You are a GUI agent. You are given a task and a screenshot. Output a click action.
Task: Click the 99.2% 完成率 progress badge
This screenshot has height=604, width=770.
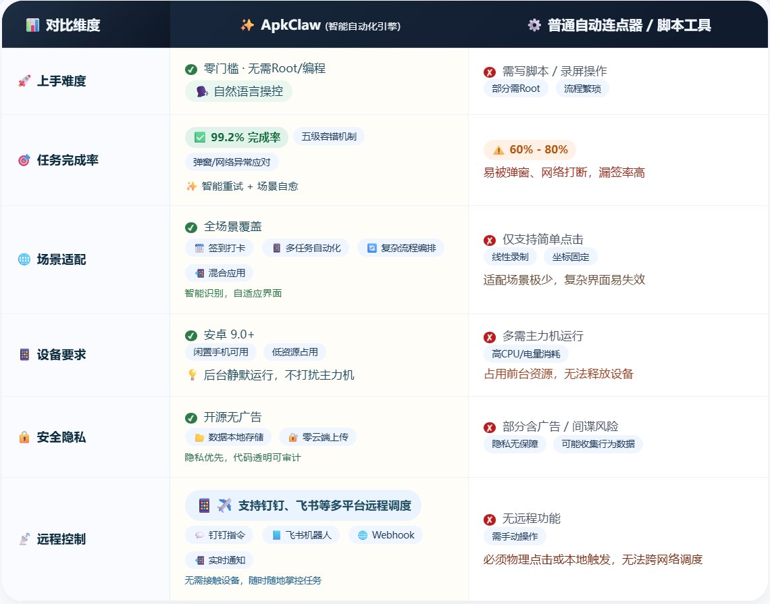coord(236,136)
